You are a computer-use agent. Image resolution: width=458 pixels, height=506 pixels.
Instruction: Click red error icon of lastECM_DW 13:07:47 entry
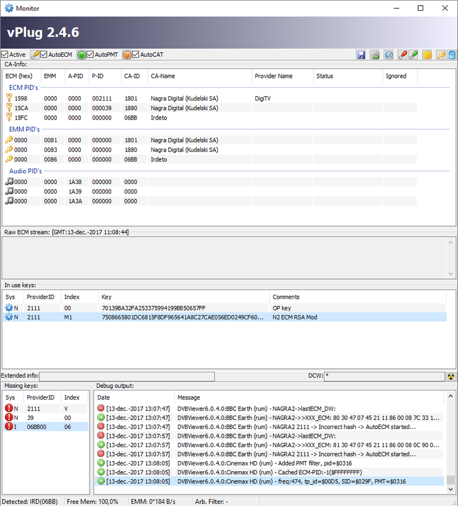click(x=101, y=408)
